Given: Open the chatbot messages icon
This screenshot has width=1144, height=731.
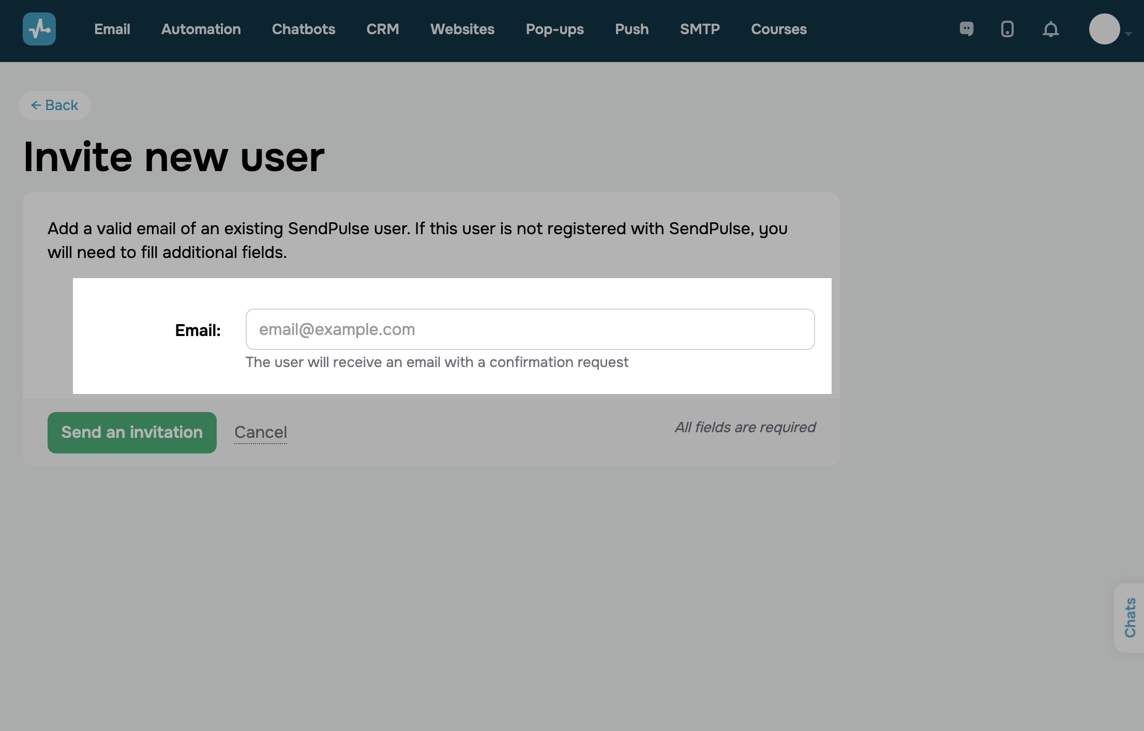Looking at the screenshot, I should (966, 29).
